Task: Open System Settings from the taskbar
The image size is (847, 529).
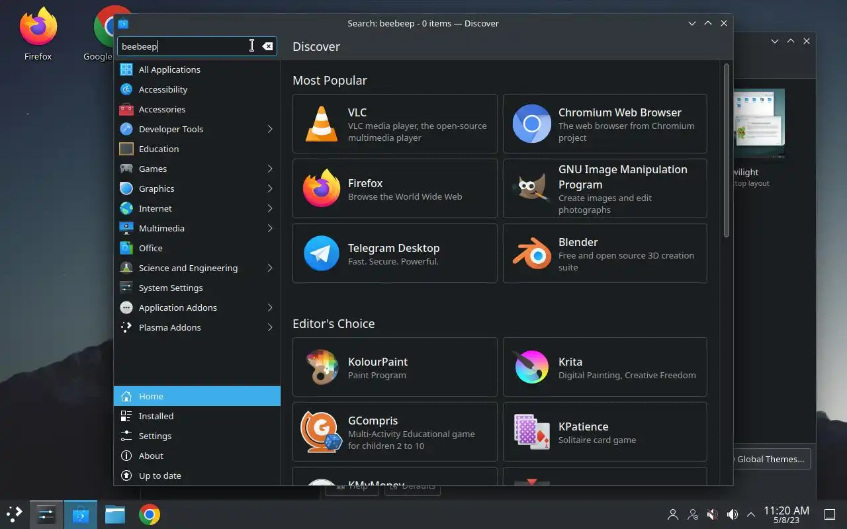Action: click(46, 514)
